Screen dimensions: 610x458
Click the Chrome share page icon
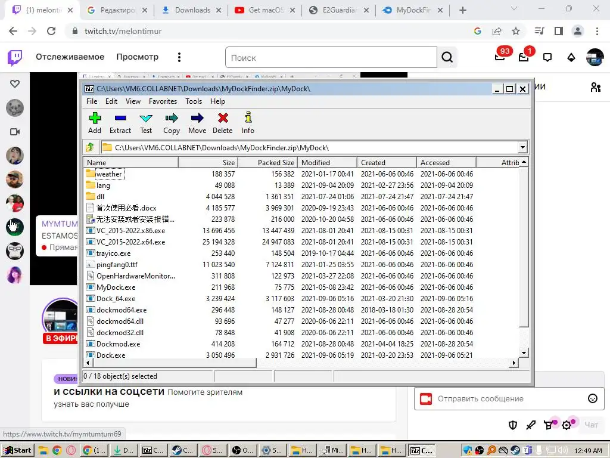[497, 31]
